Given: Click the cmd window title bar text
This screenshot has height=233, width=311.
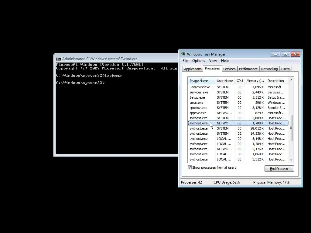Looking at the screenshot, I should (100, 59).
